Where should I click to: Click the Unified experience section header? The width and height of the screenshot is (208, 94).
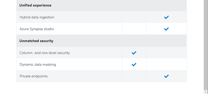pos(102,5)
